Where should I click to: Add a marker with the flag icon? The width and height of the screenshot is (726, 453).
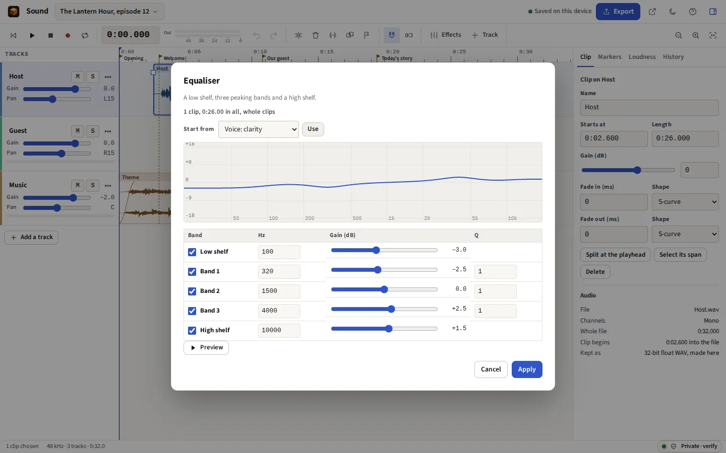(x=367, y=35)
